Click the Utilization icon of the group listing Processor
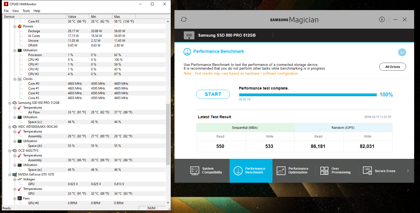 point(20,50)
